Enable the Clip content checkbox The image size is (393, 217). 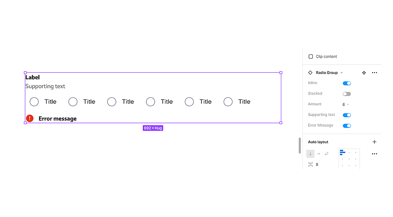311,56
